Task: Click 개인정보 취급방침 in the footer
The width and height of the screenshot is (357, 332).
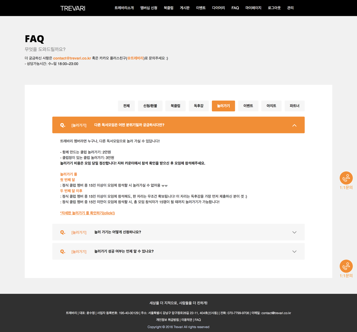Action: click(x=167, y=320)
